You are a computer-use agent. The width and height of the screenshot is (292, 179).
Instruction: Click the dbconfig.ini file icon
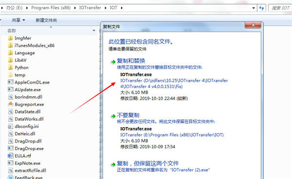pos(10,126)
